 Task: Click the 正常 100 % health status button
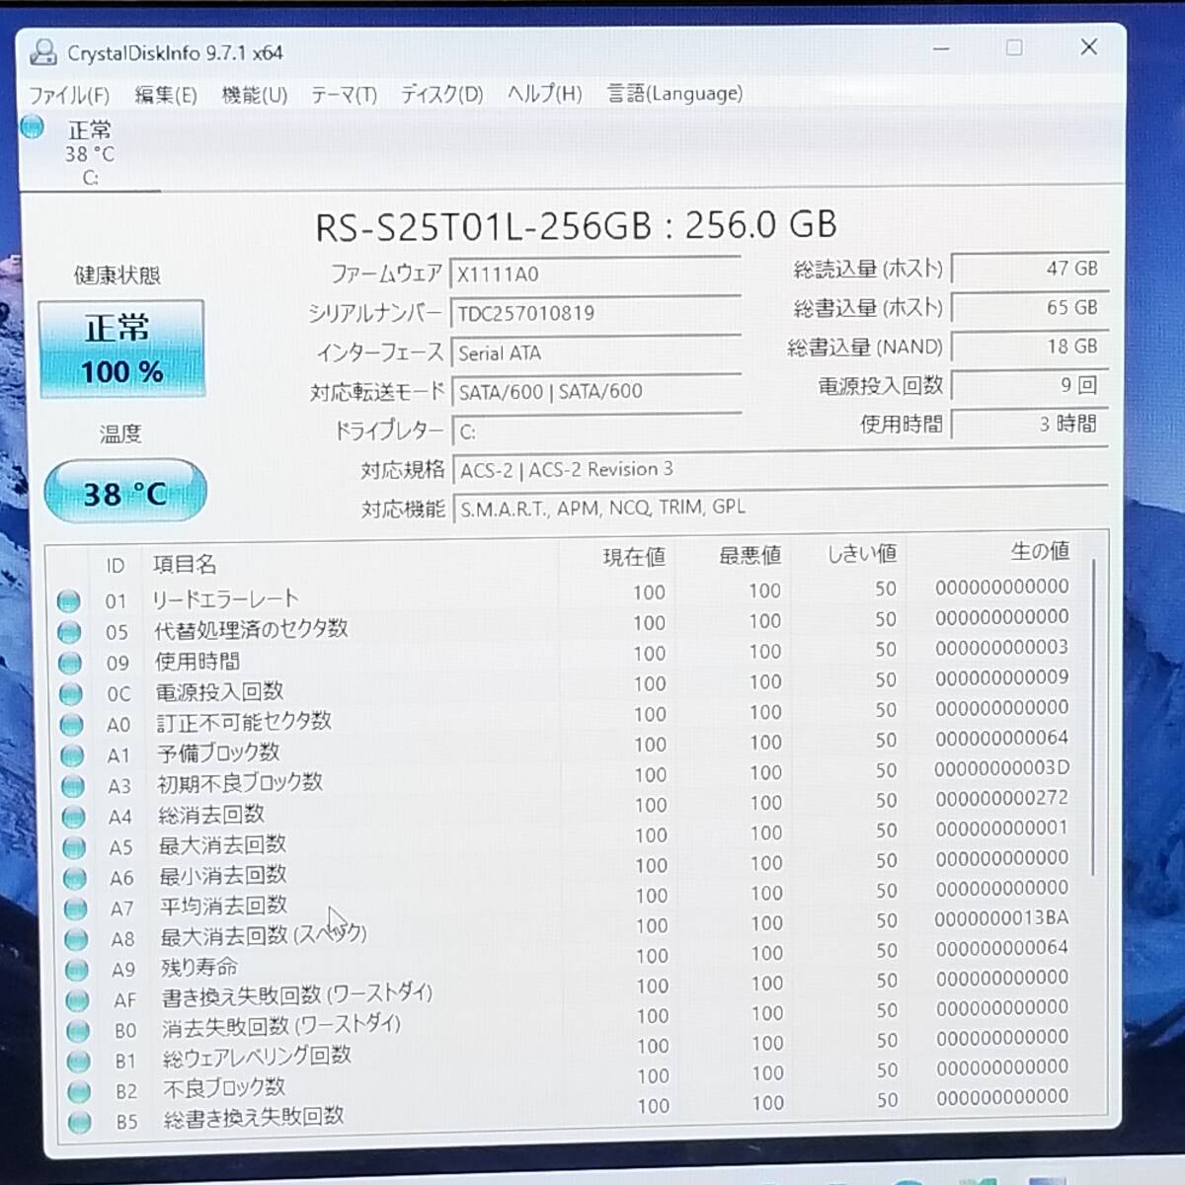tap(121, 350)
